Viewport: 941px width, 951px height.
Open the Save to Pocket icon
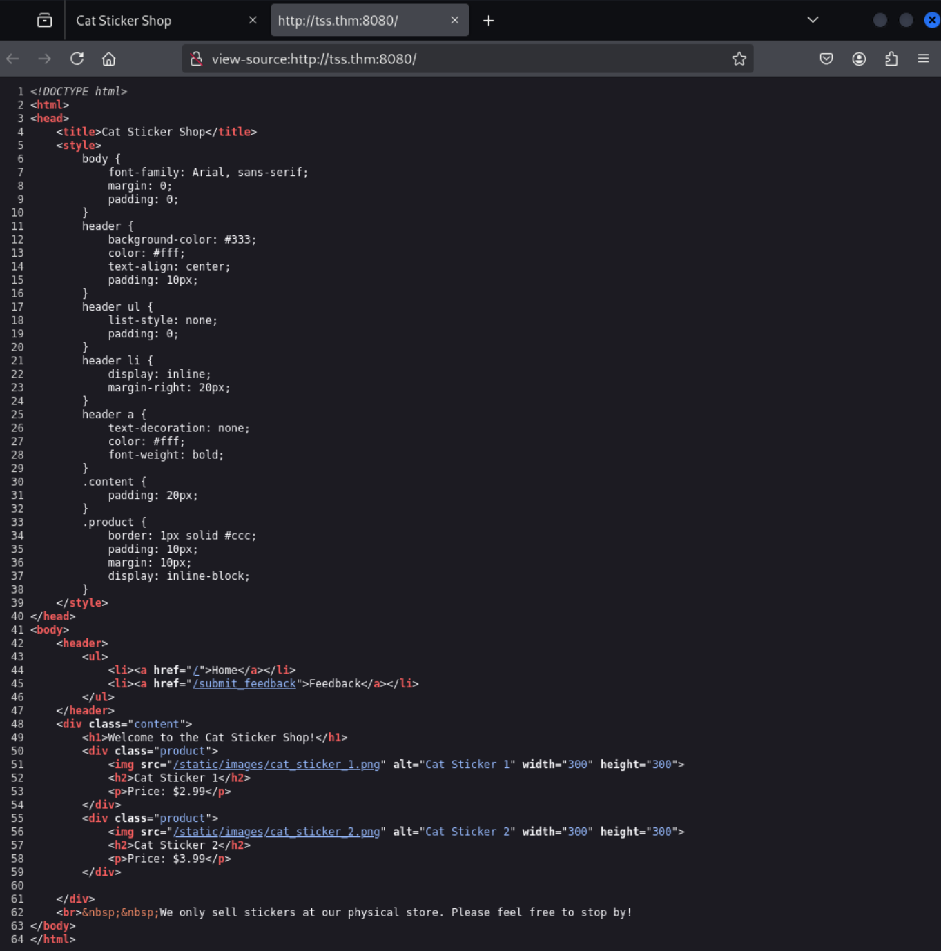826,59
